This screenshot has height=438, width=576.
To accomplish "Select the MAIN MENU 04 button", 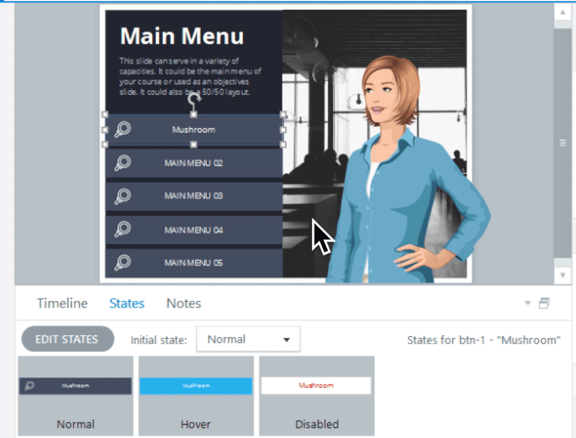I will 194,230.
